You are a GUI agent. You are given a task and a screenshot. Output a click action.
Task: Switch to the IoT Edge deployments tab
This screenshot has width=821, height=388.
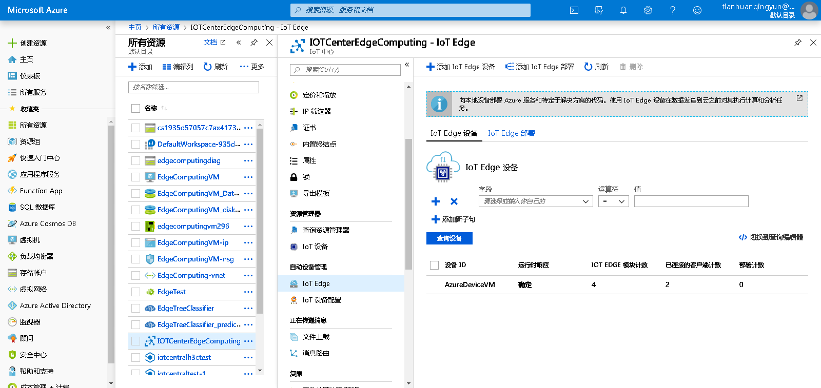coord(511,133)
